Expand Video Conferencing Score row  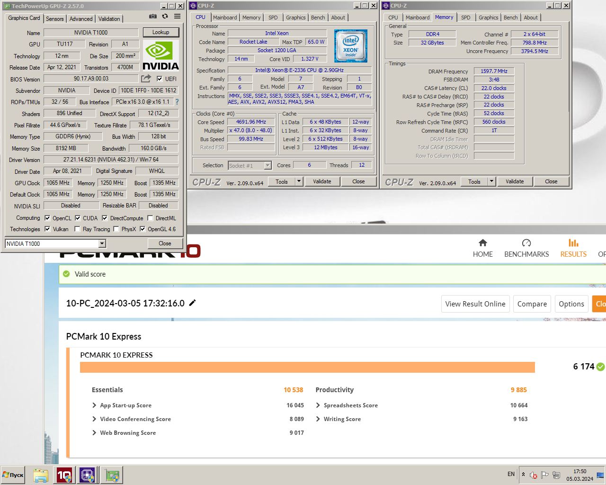tap(95, 419)
